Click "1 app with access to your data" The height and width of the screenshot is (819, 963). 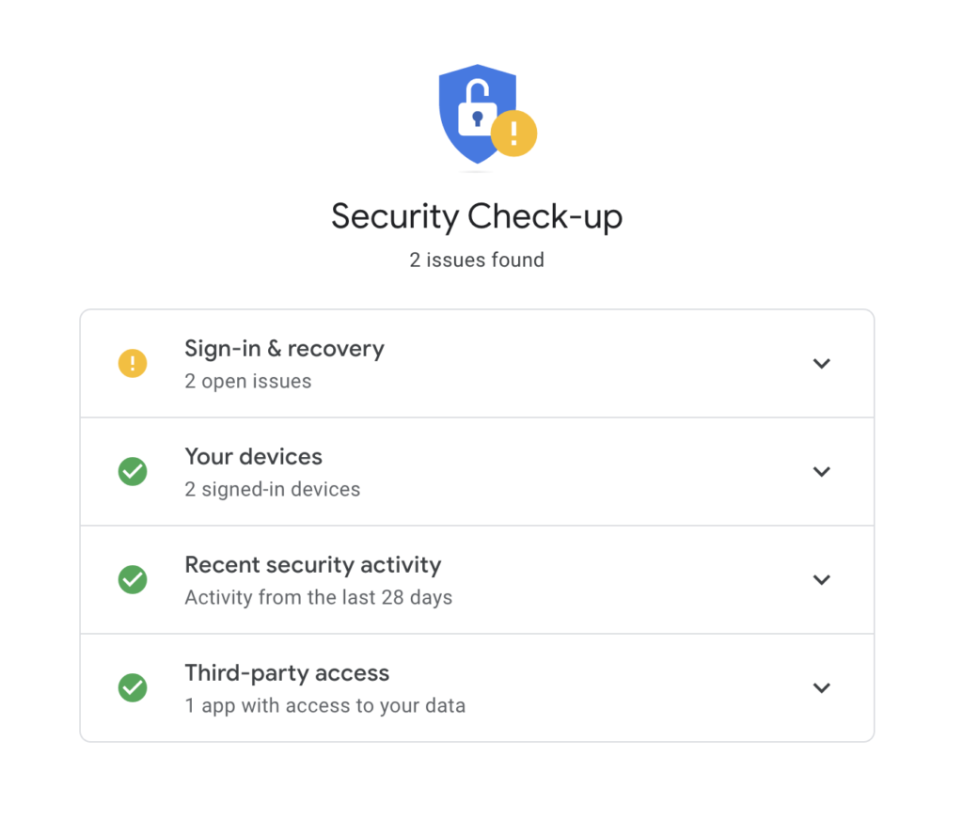(x=324, y=706)
